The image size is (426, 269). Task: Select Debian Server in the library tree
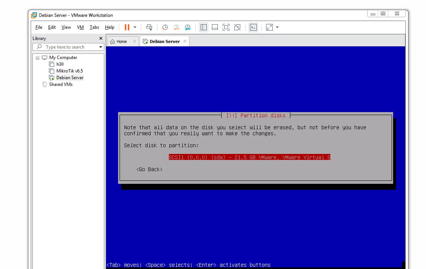(x=70, y=78)
